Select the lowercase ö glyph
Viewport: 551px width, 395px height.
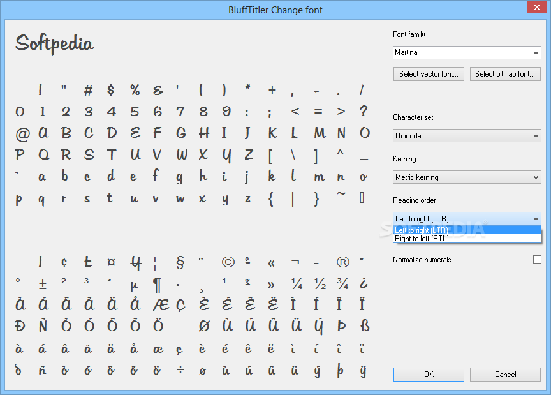point(157,370)
